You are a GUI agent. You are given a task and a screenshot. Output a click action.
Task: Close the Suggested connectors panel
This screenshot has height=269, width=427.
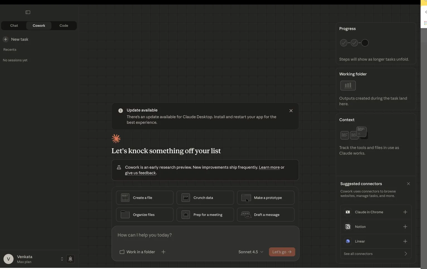click(x=408, y=184)
